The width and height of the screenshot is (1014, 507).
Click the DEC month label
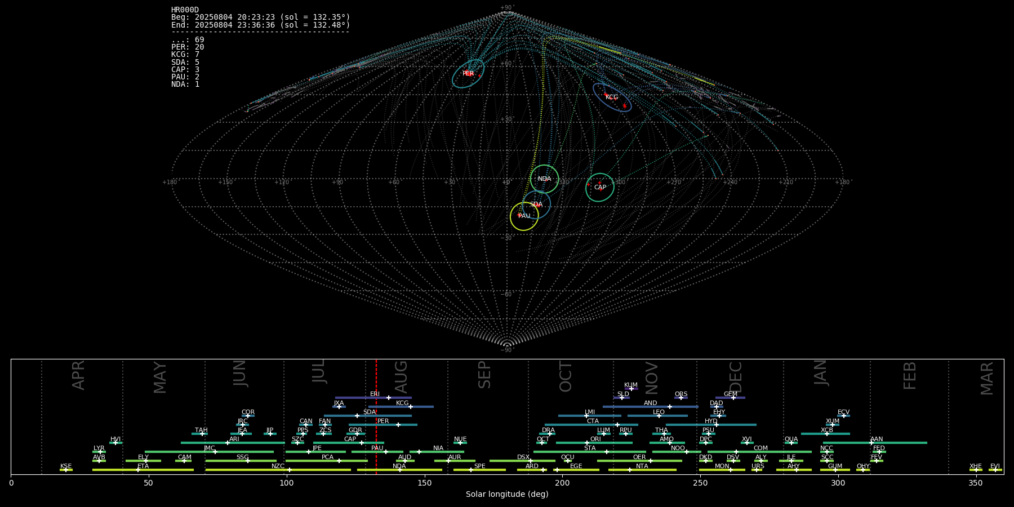(x=736, y=377)
